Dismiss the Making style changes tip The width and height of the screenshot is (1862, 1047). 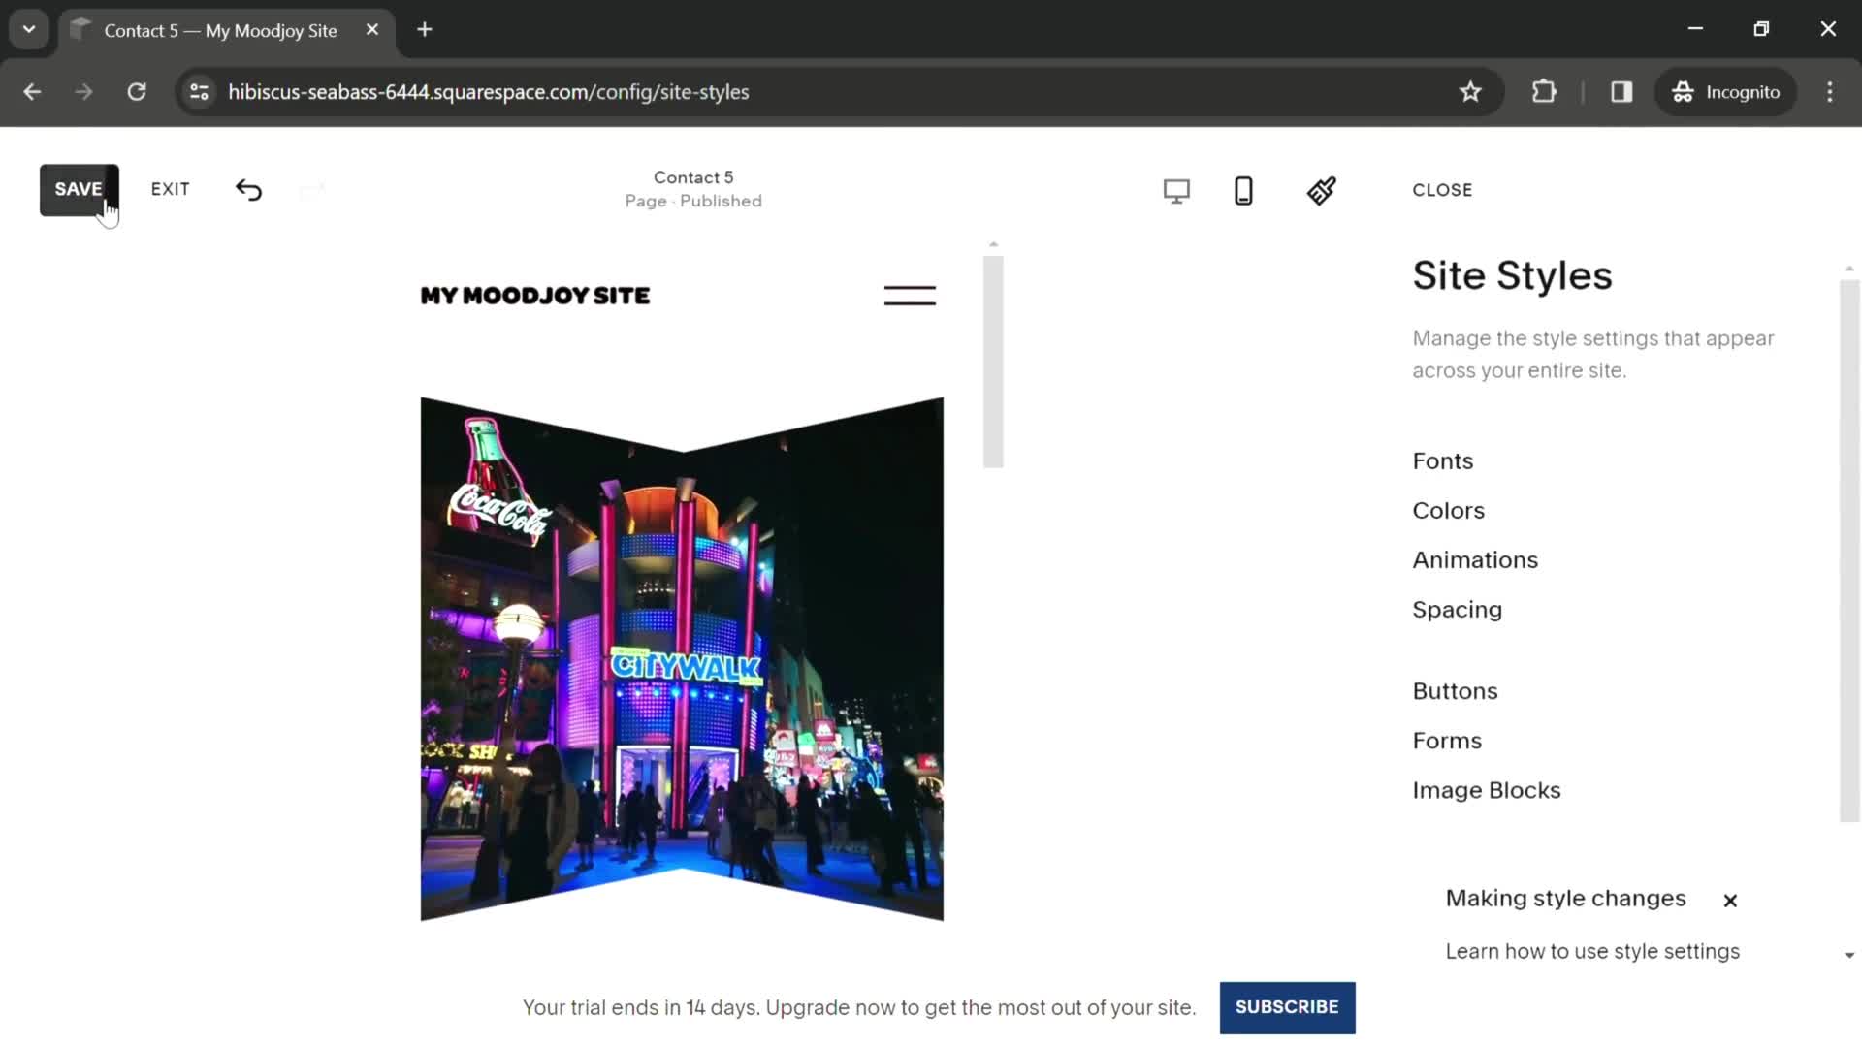(1730, 901)
